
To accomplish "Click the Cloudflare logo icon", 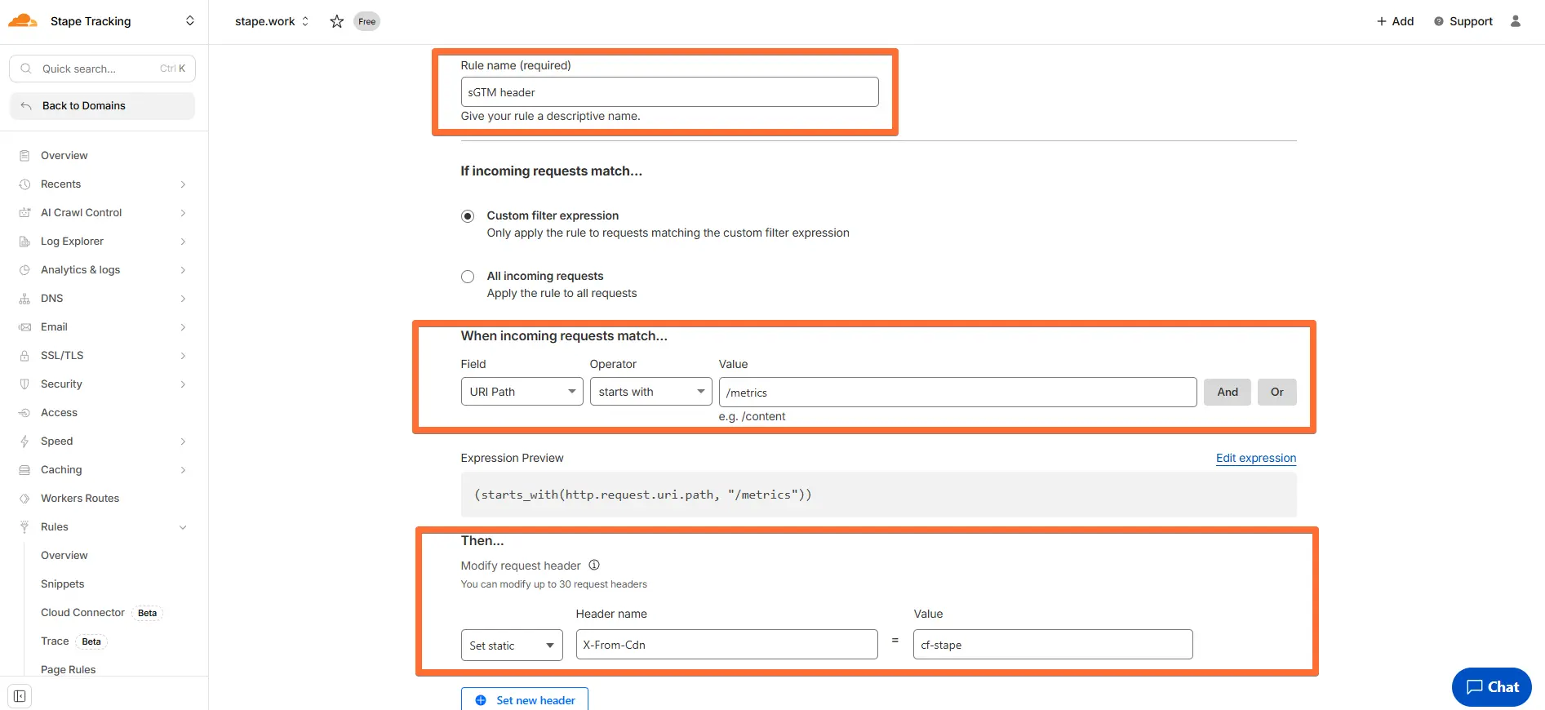I will pyautogui.click(x=23, y=21).
